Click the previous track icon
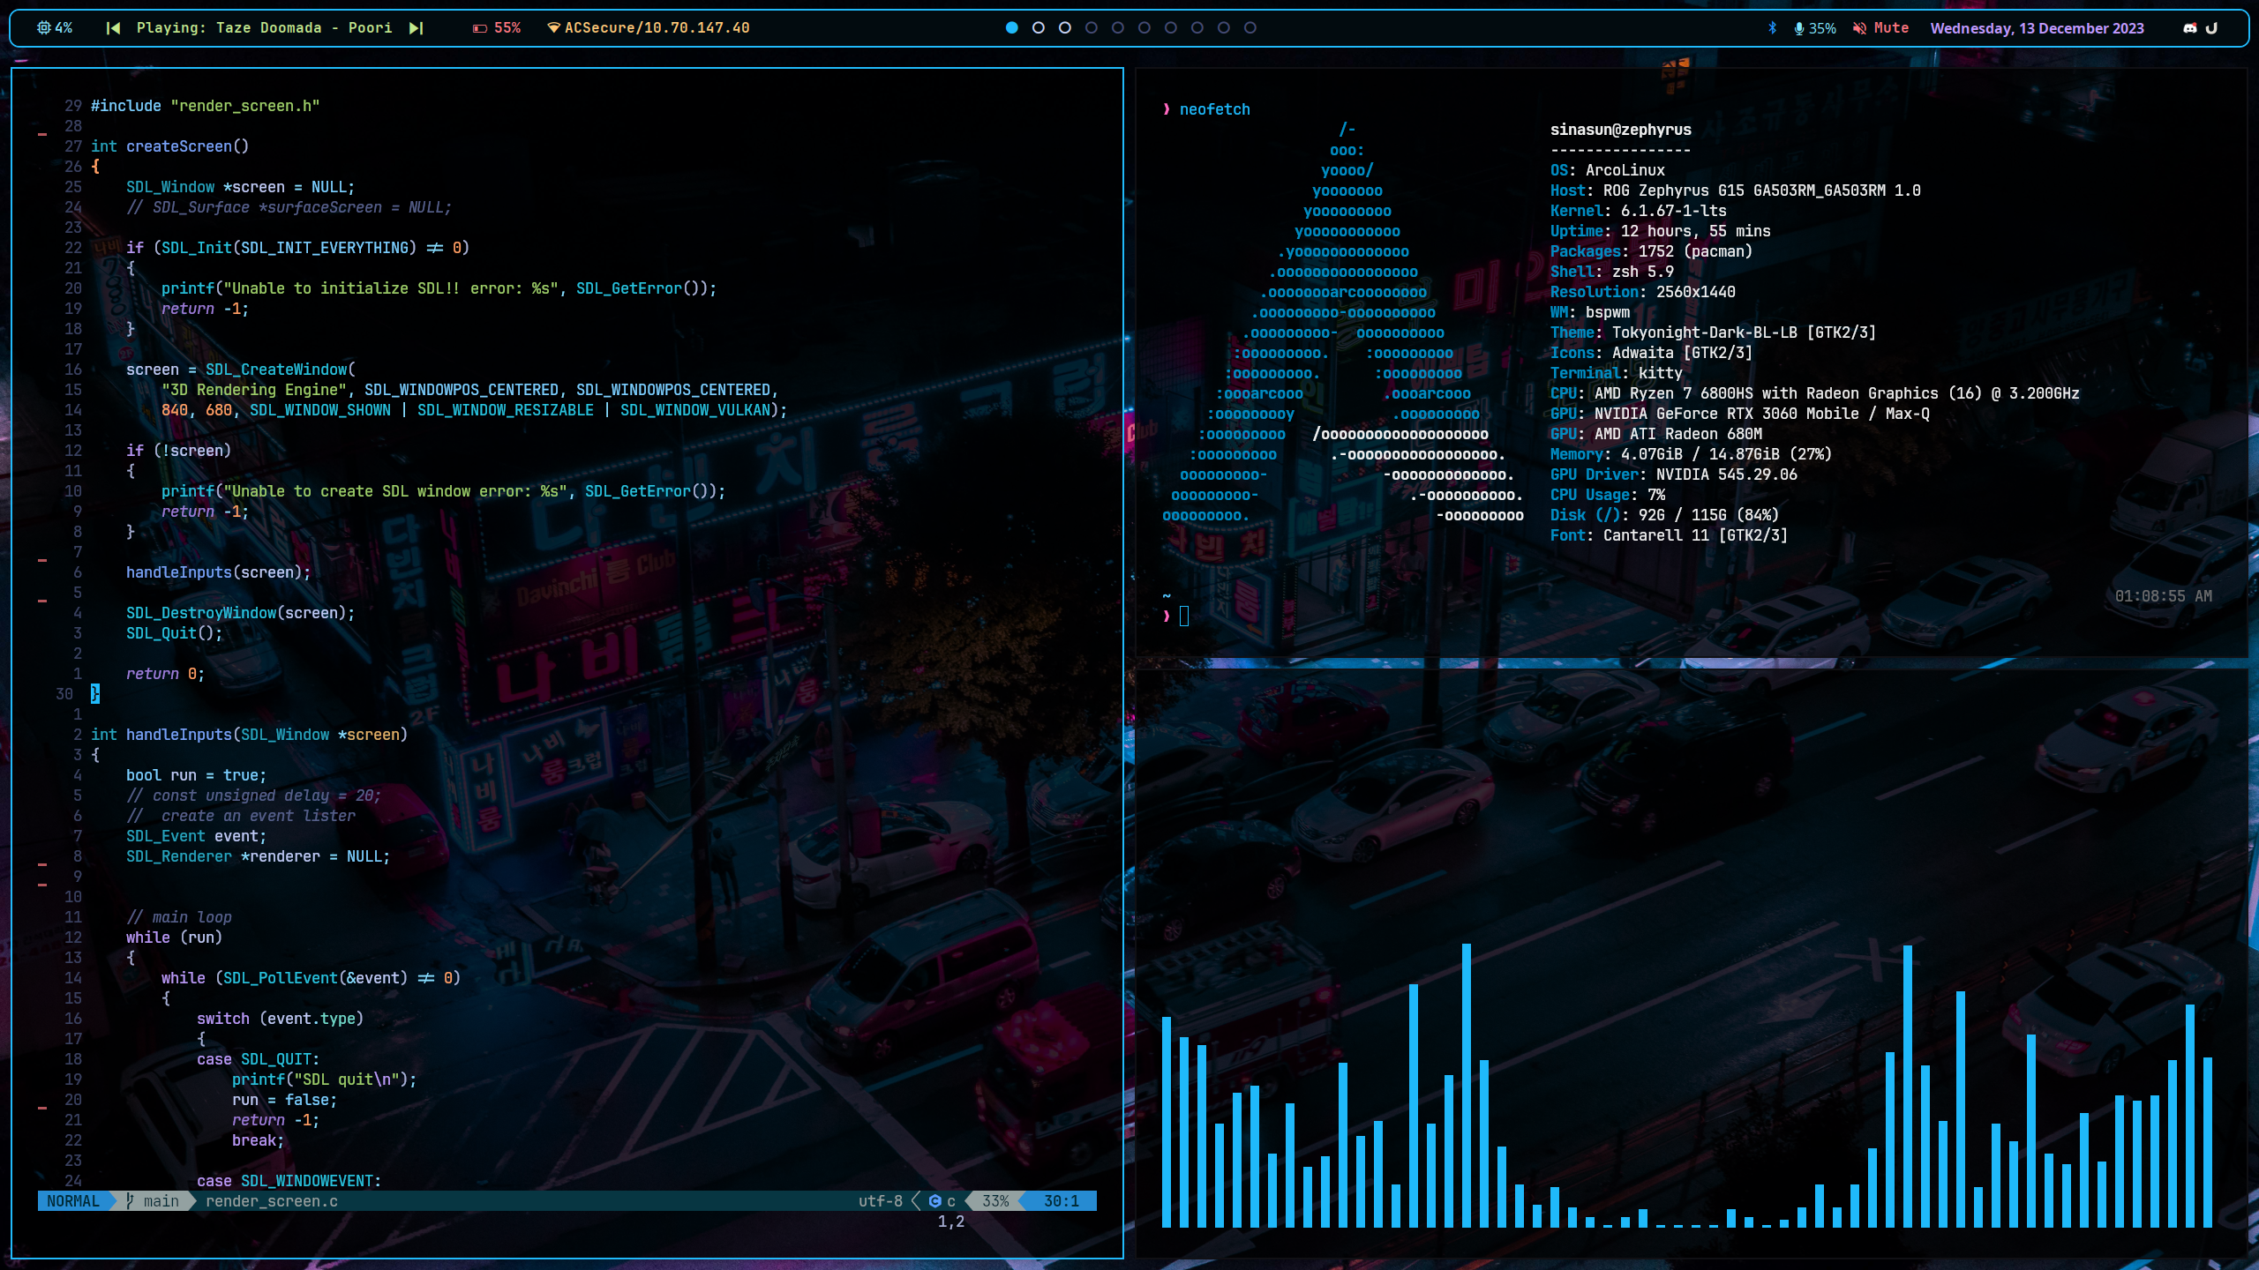Viewport: 2259px width, 1270px height. click(113, 28)
